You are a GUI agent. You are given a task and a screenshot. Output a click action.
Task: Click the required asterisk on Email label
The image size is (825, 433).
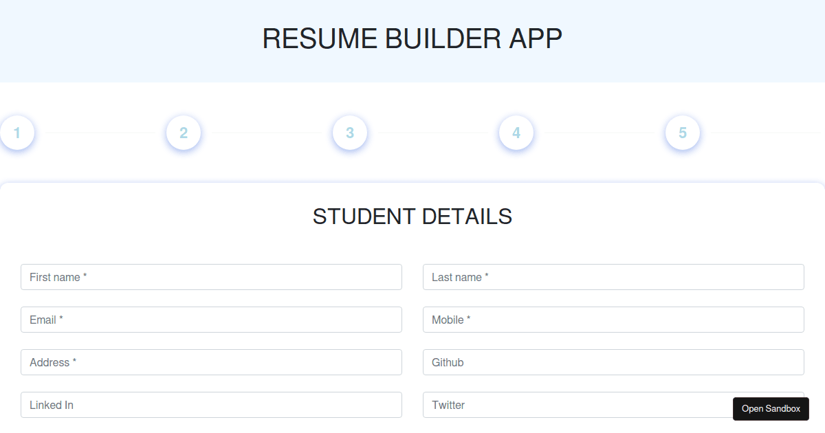tap(60, 319)
